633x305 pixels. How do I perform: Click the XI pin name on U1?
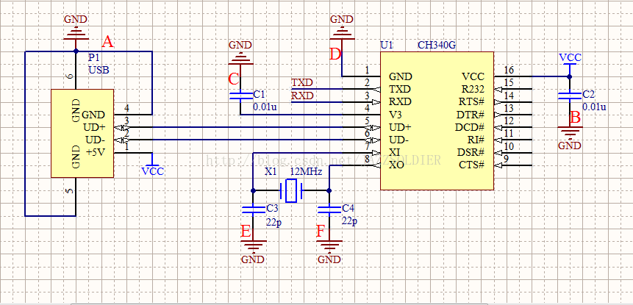tap(394, 153)
